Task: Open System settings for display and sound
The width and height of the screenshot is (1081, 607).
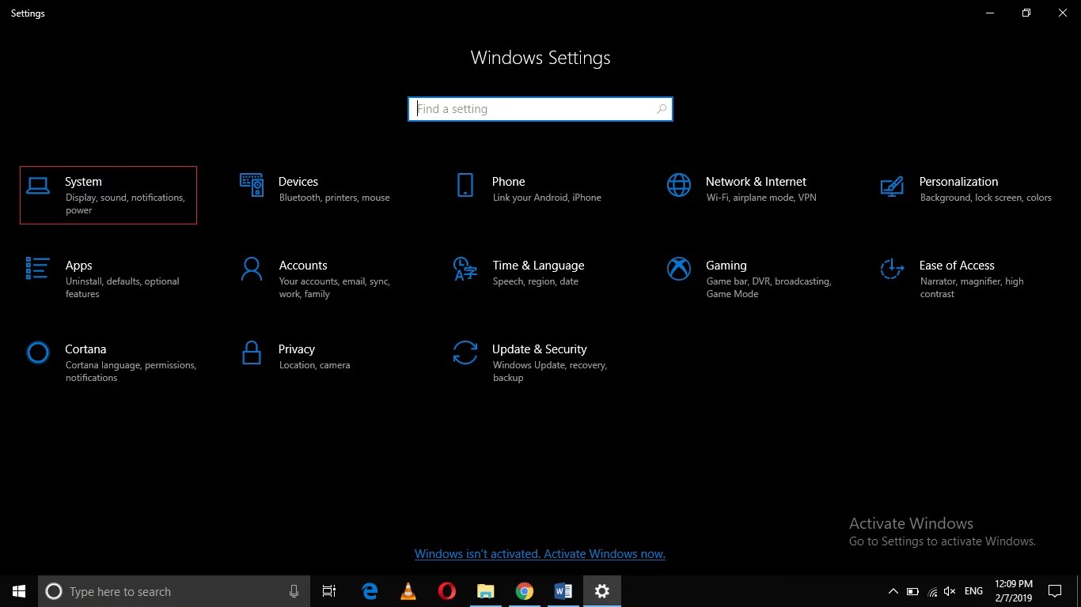Action: click(x=108, y=194)
